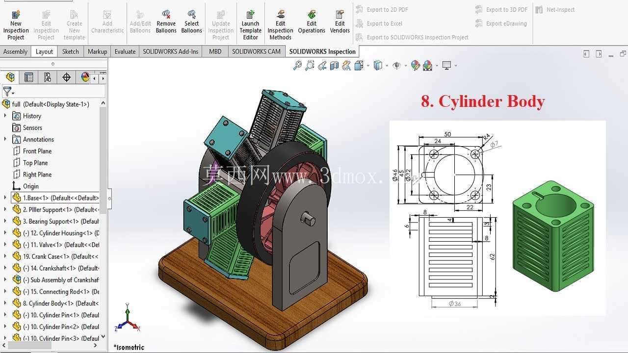Click Apply Scene icon
Screen dimensions: 628x353
pyautogui.click(x=427, y=66)
